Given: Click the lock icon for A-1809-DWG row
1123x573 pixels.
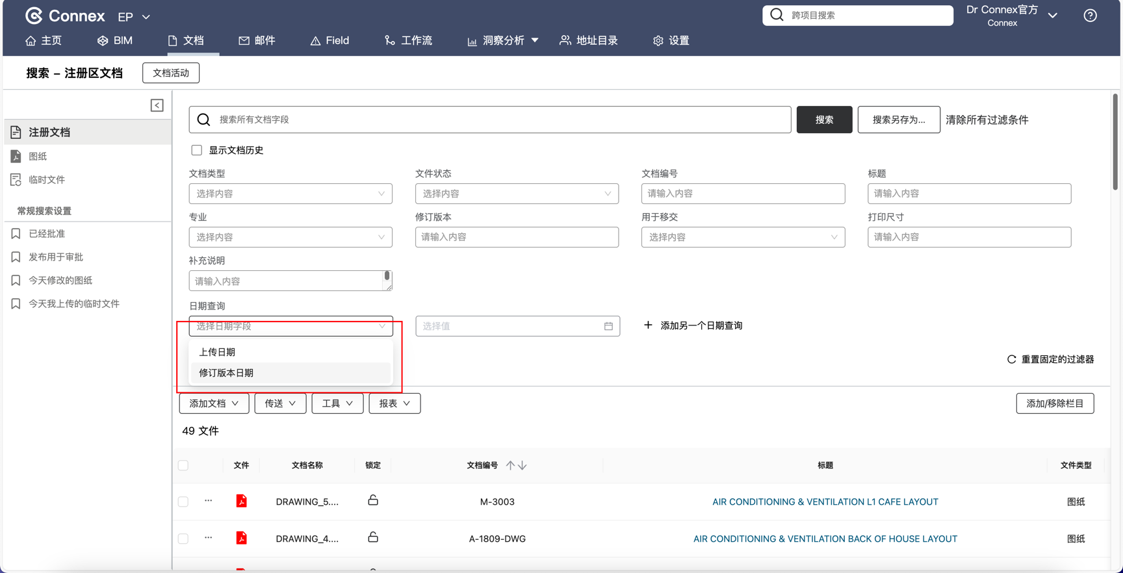Looking at the screenshot, I should (373, 537).
